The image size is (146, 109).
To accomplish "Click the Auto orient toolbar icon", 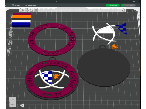I will (x=31, y=10).
